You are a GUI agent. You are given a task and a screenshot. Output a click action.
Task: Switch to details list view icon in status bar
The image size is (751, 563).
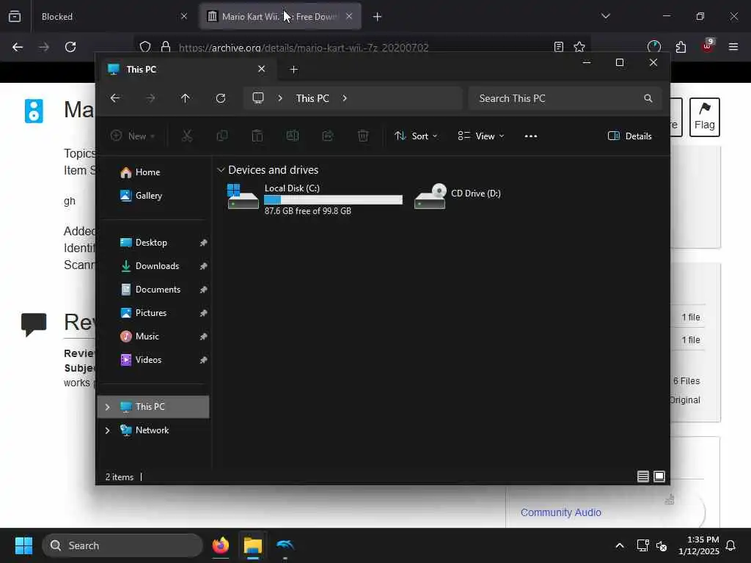pyautogui.click(x=642, y=476)
